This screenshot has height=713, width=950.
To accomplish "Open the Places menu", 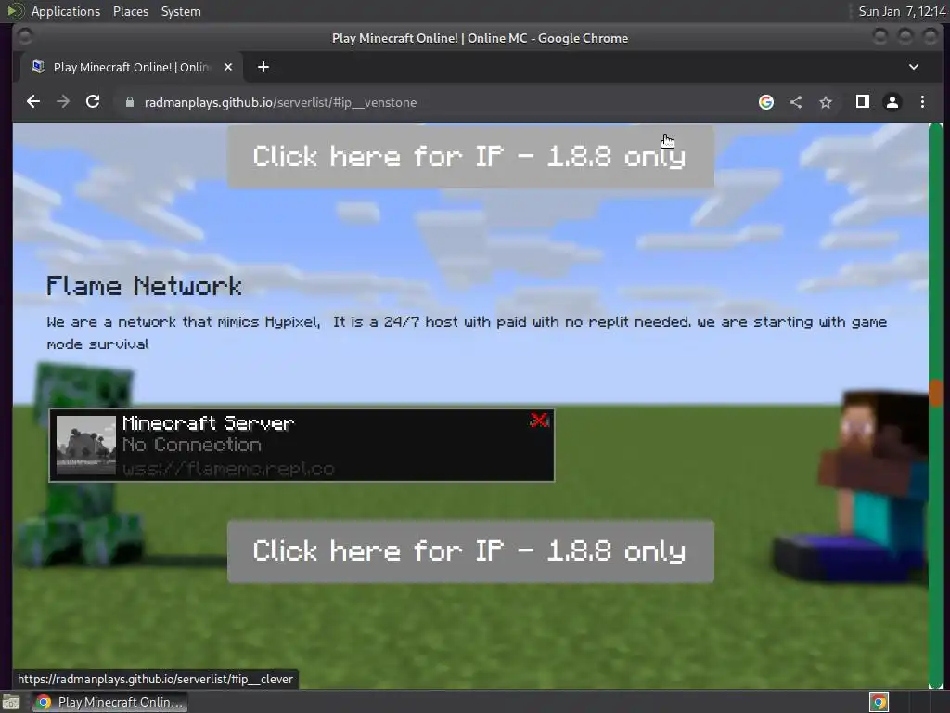I will click(131, 11).
